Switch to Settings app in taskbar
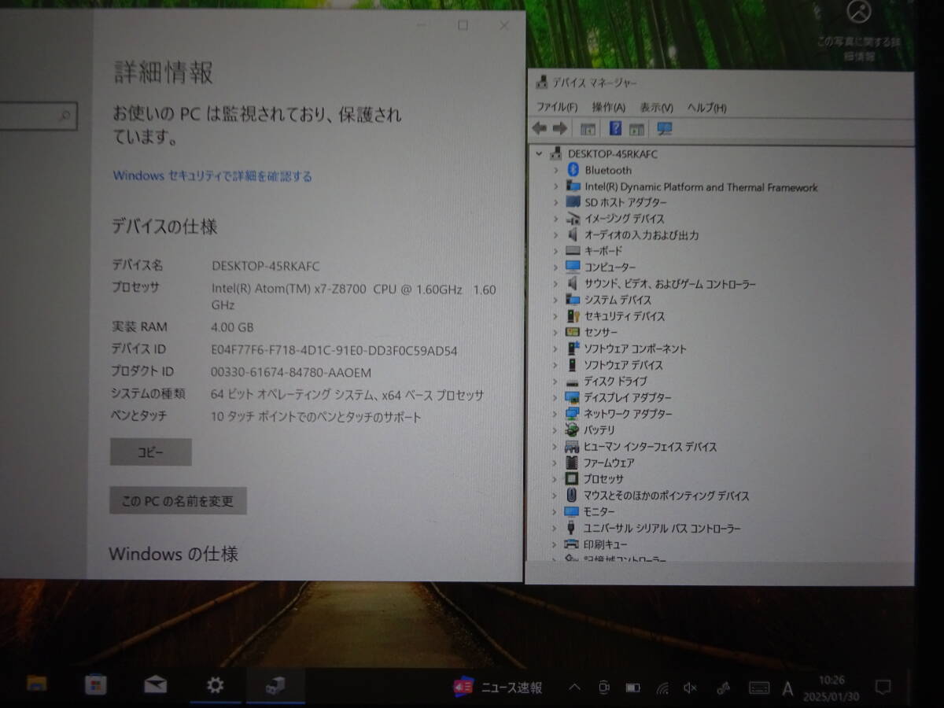The height and width of the screenshot is (708, 944). pyautogui.click(x=215, y=685)
